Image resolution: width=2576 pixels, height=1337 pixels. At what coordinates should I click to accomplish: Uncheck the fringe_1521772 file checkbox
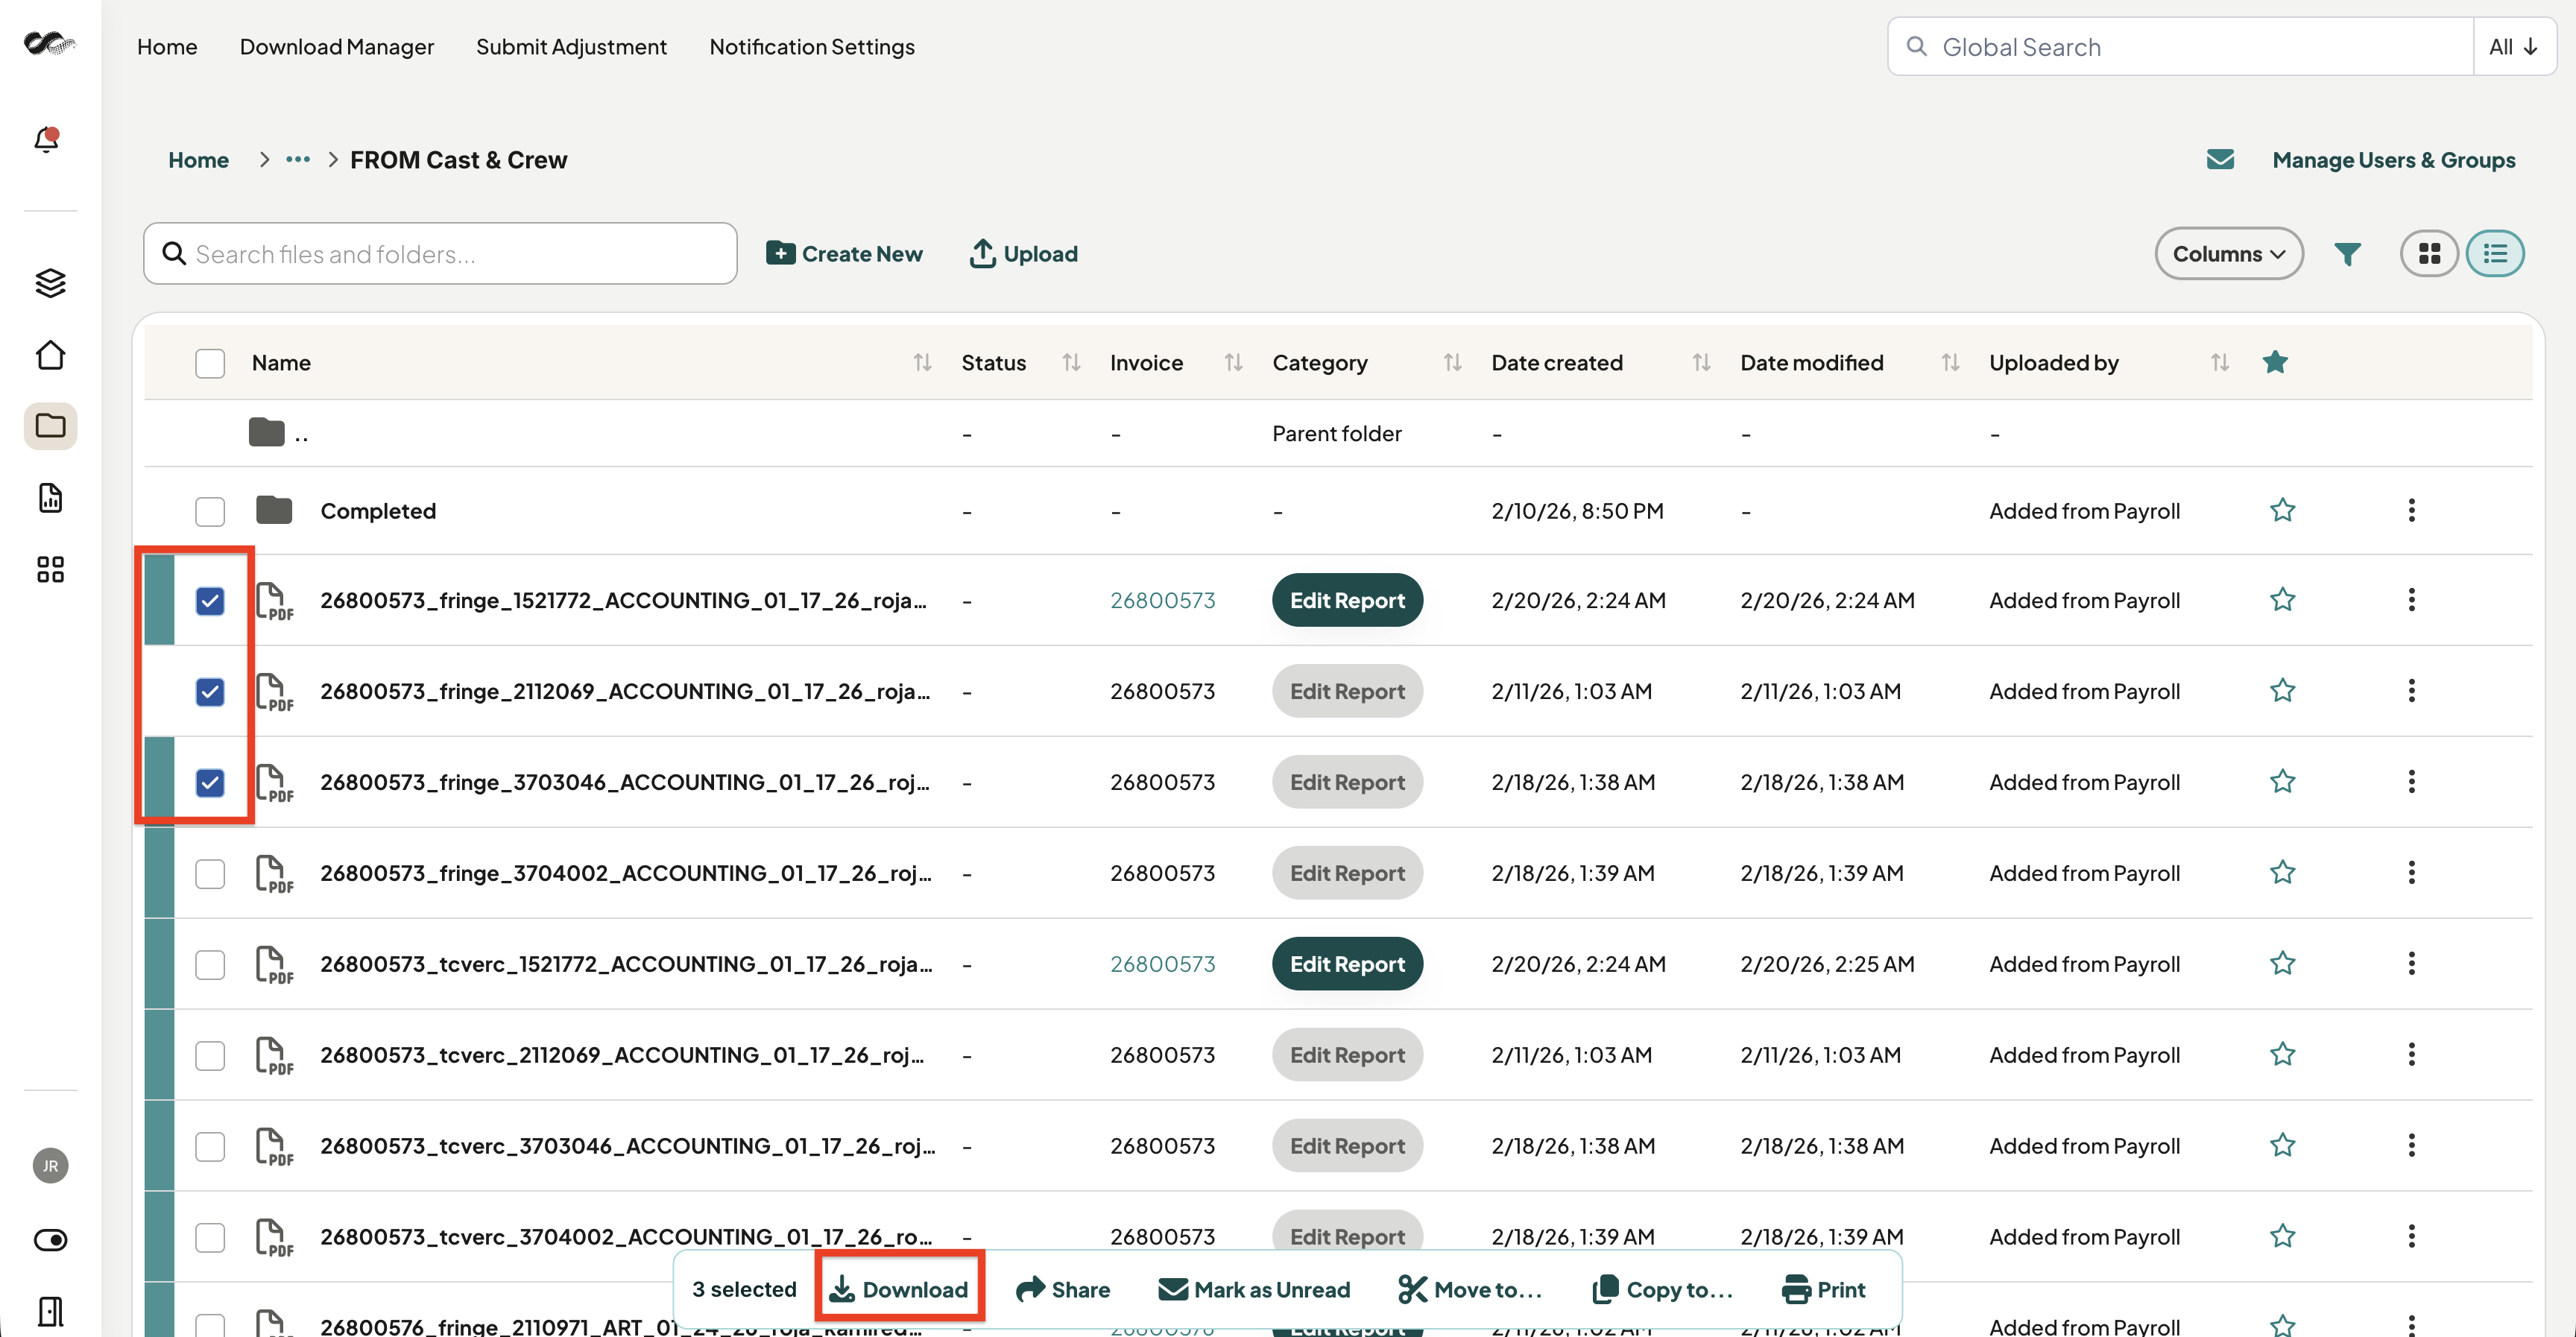coord(210,601)
